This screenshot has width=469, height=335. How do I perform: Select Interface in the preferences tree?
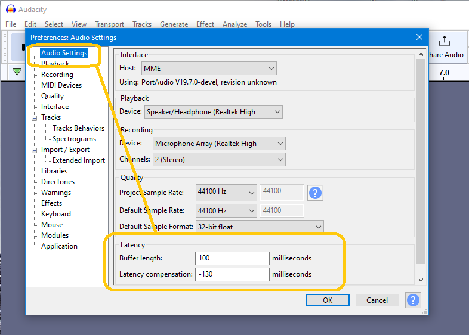click(55, 107)
